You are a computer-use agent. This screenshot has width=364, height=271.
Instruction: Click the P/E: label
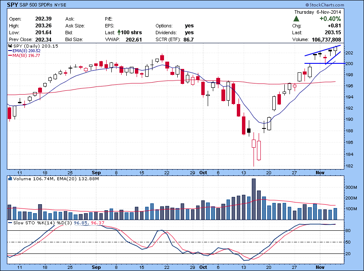(x=109, y=19)
